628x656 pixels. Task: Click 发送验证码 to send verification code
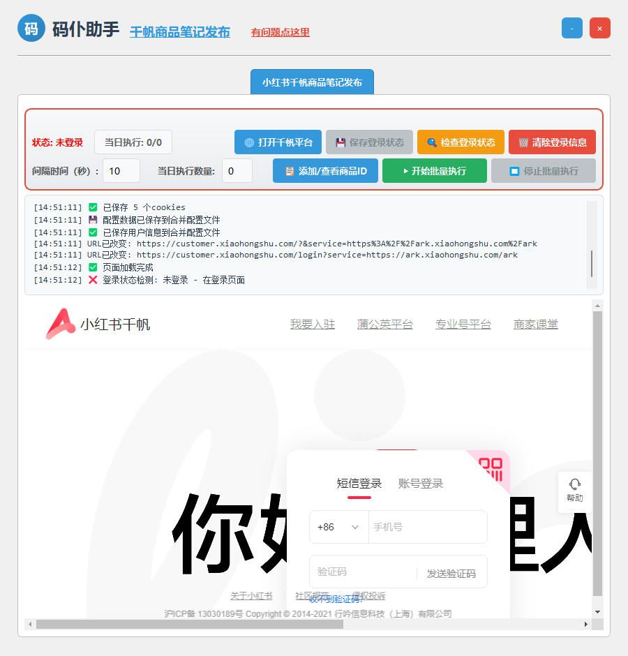(x=451, y=572)
